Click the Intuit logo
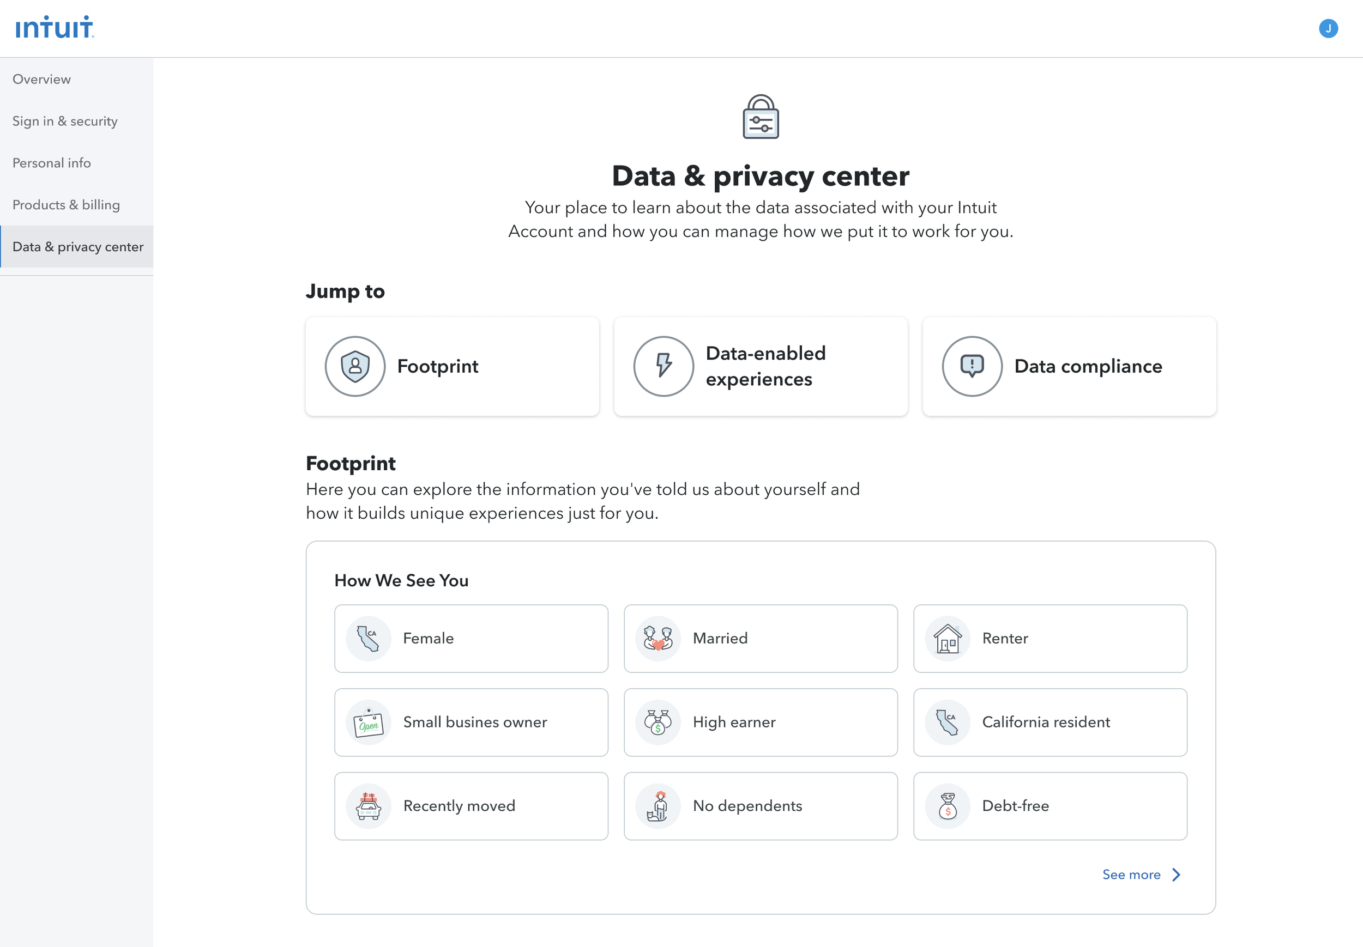The image size is (1363, 947). [x=55, y=27]
